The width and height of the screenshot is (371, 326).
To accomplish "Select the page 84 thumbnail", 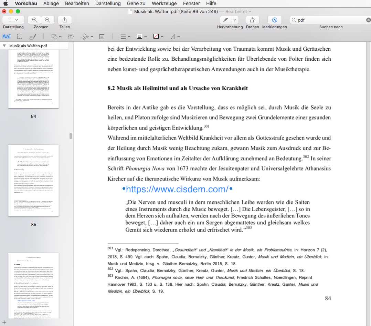I will tap(34, 79).
